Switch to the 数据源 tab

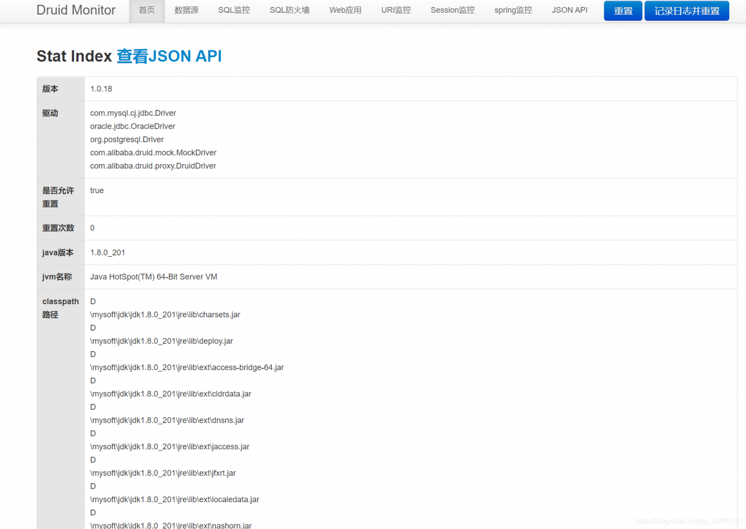[x=186, y=10]
